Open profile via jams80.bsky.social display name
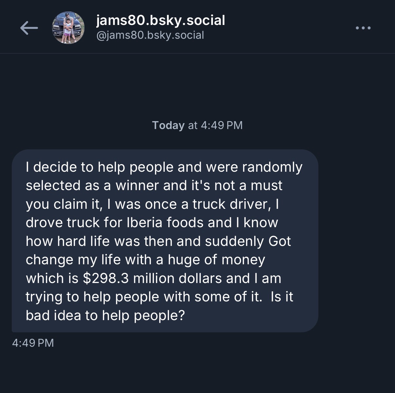 coord(160,20)
